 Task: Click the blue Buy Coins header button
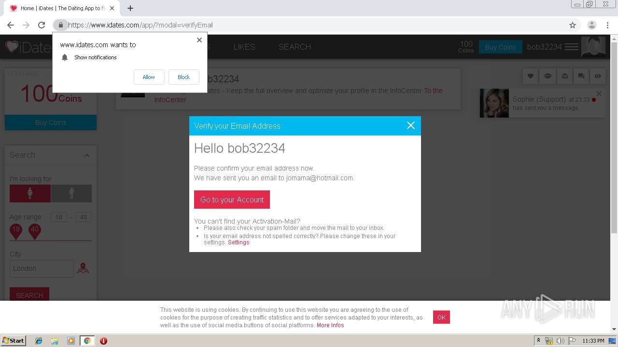(500, 47)
